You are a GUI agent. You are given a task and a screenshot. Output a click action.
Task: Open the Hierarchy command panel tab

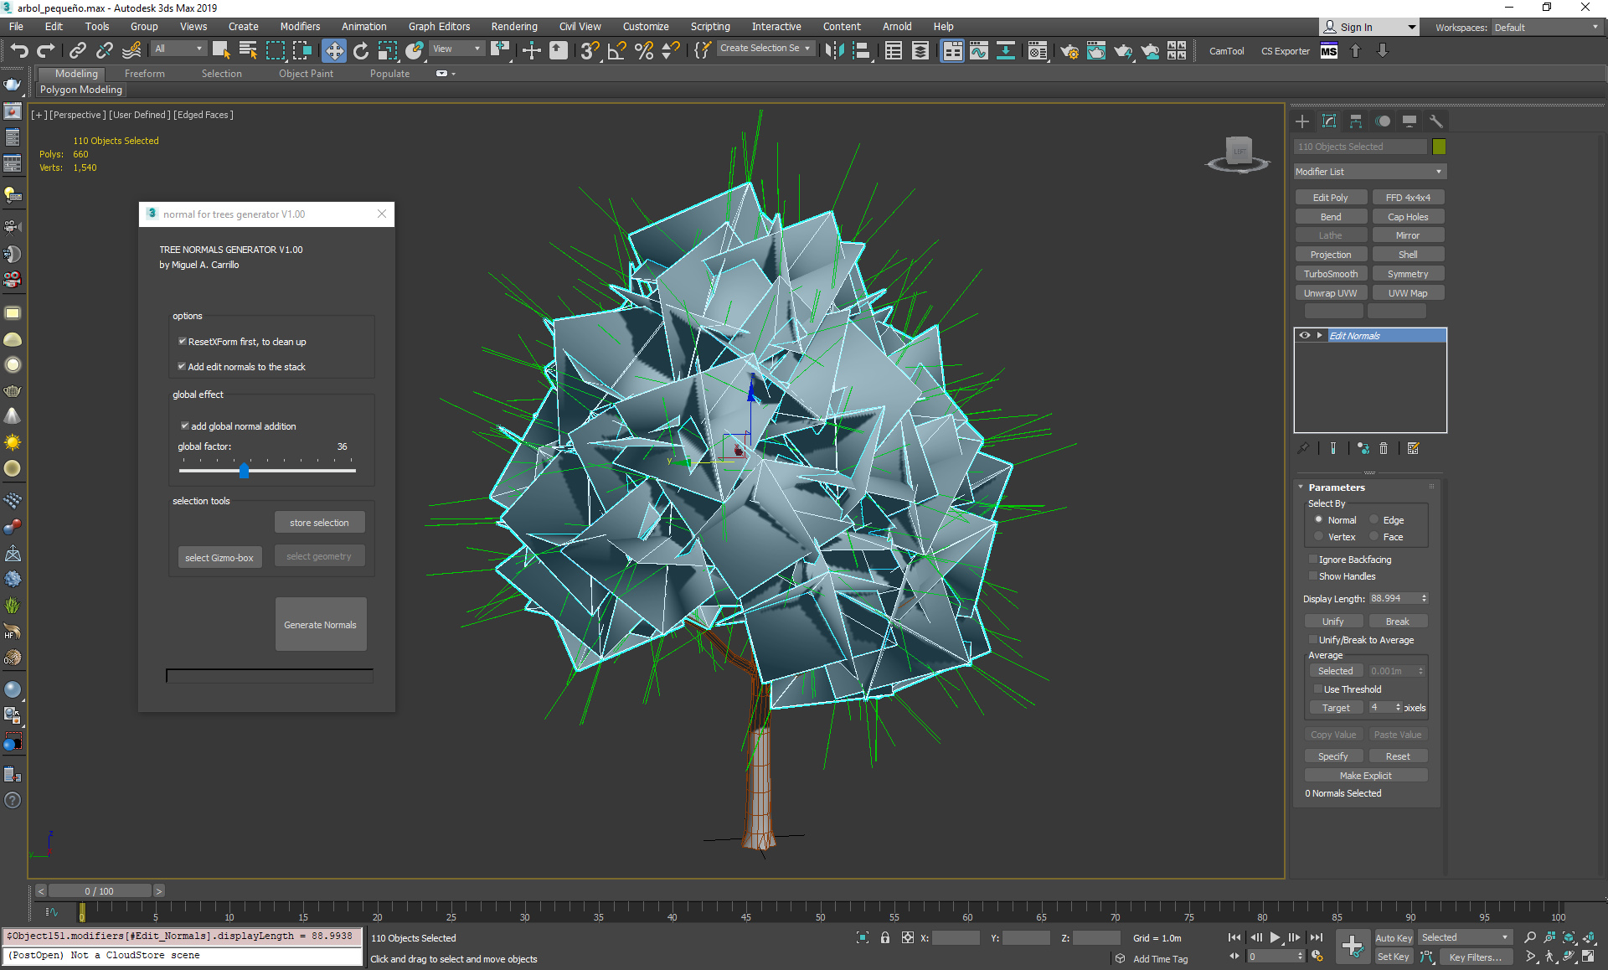(1356, 121)
